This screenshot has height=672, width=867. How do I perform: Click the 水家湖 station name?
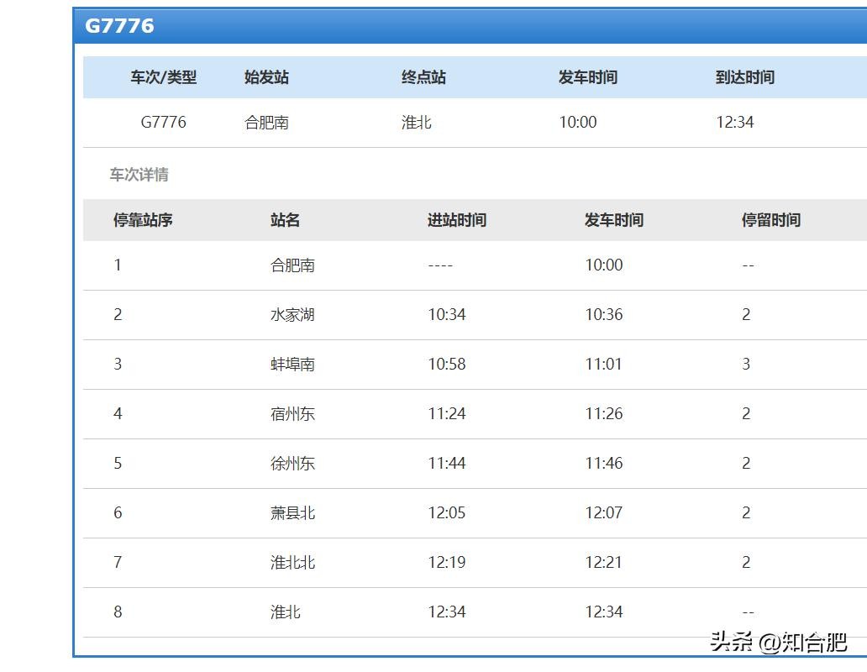point(292,315)
